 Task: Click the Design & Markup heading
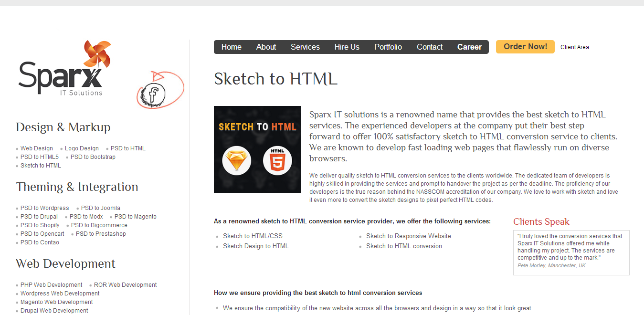click(63, 127)
